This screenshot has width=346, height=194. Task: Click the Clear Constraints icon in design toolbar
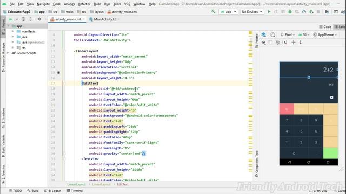277,43
